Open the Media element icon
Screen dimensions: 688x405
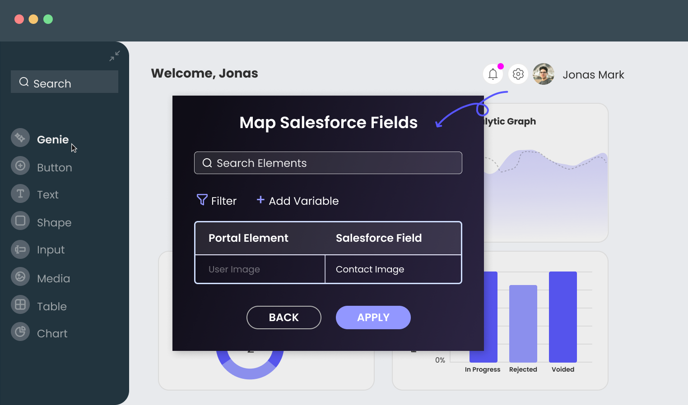point(20,277)
